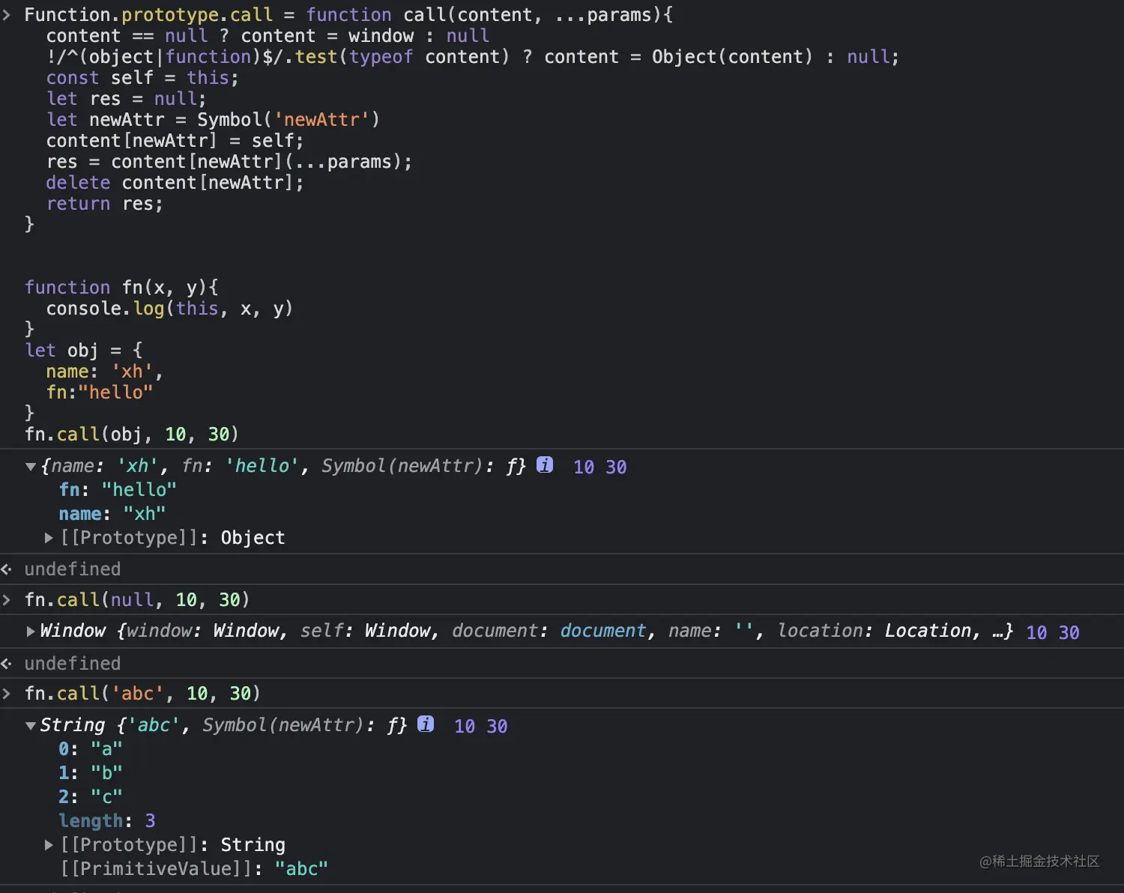Select [[PrimitiveValue]]: "abc" row

tap(194, 869)
